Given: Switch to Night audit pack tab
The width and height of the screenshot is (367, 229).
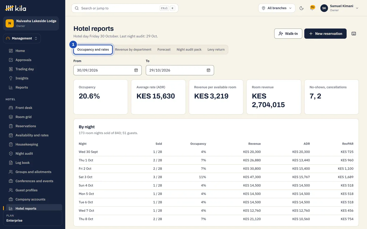Looking at the screenshot, I should click(189, 50).
